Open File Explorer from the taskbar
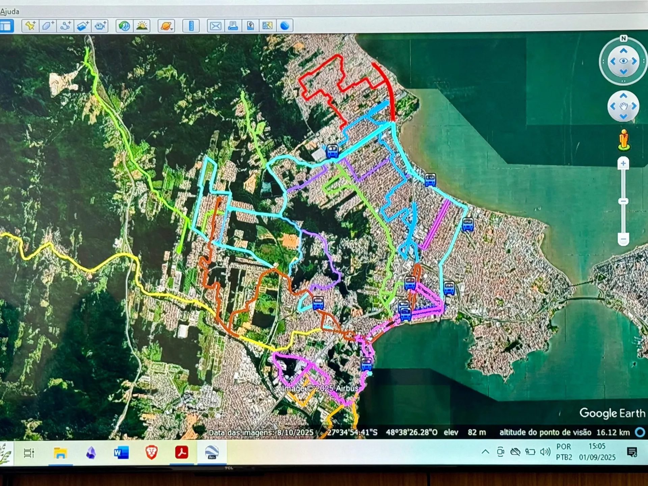The height and width of the screenshot is (486, 648). pyautogui.click(x=60, y=453)
